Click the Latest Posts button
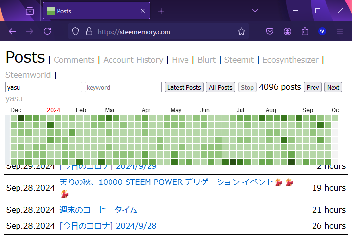 click(184, 87)
